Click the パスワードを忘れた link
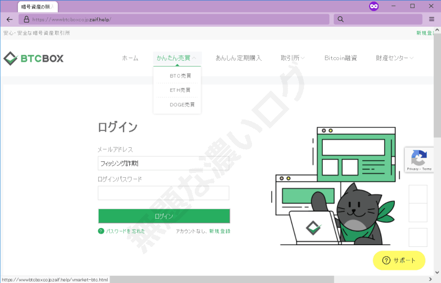 coord(125,231)
